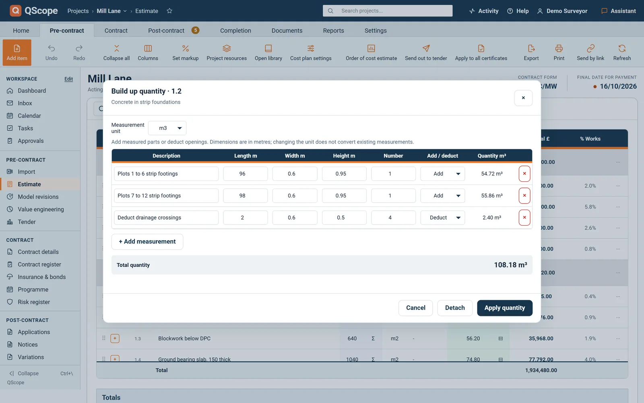Click the Detach button
This screenshot has width=644, height=403.
pos(455,308)
